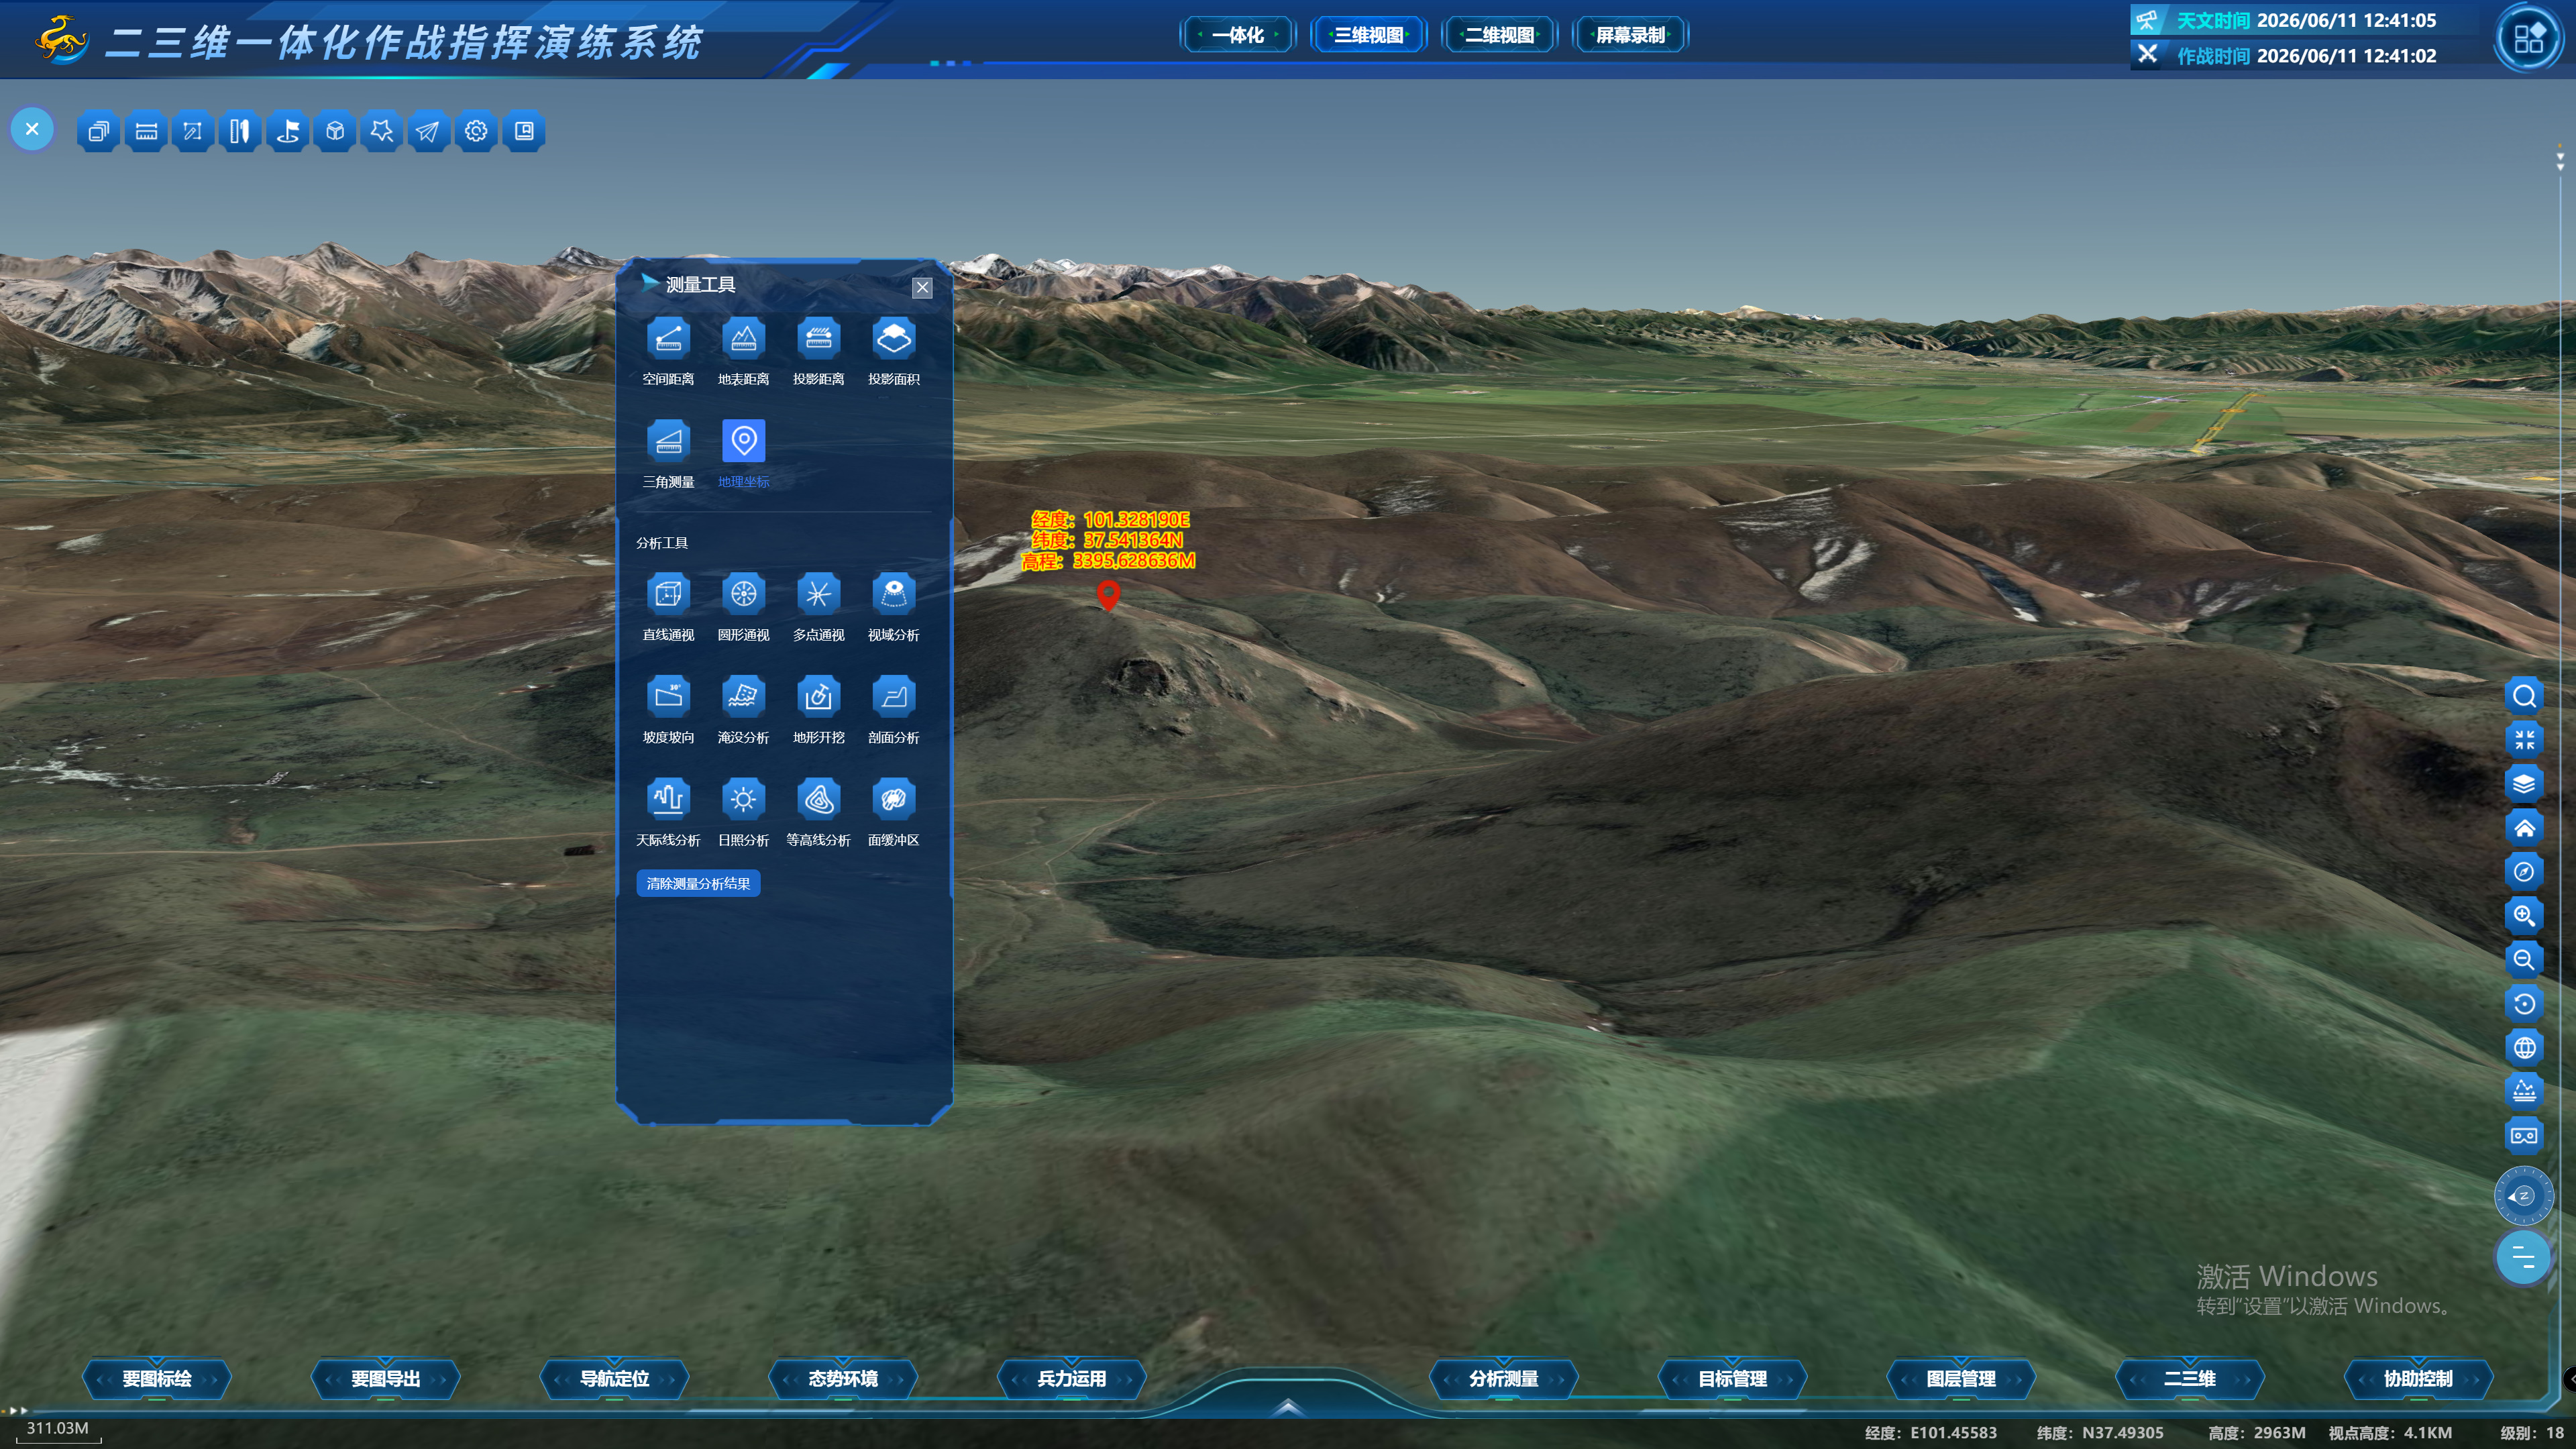Viewport: 2576px width, 1449px height.
Task: Click the bookmark book toolbar icon
Action: coord(524,131)
